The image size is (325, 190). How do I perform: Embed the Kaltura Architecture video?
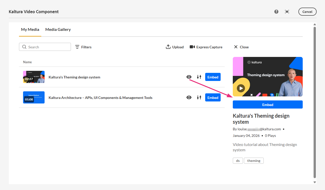coord(213,97)
